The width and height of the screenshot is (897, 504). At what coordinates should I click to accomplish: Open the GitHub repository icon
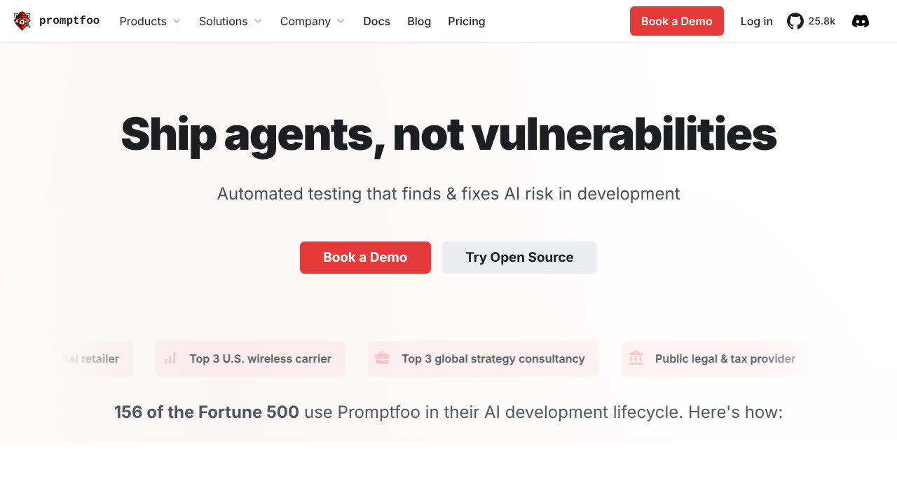pyautogui.click(x=795, y=21)
